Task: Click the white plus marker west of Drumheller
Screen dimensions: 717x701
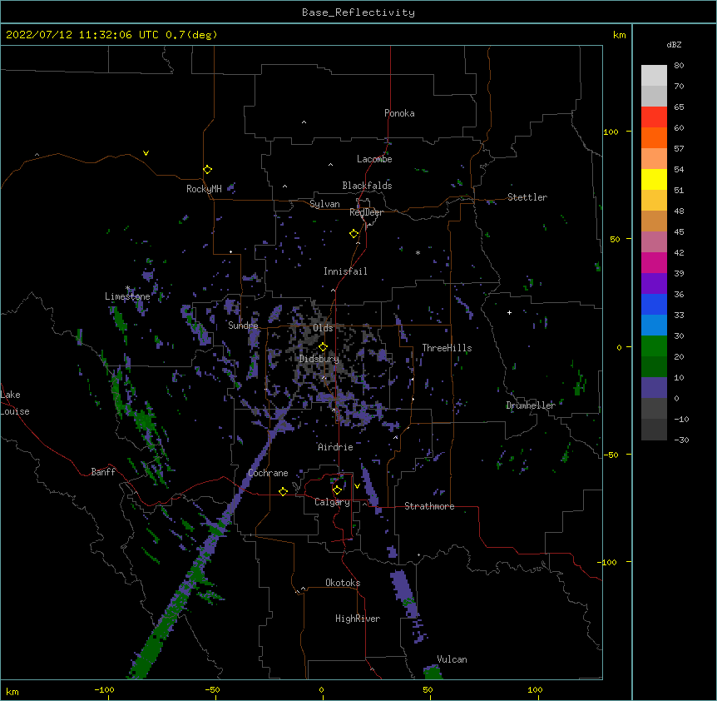Action: pyautogui.click(x=509, y=312)
